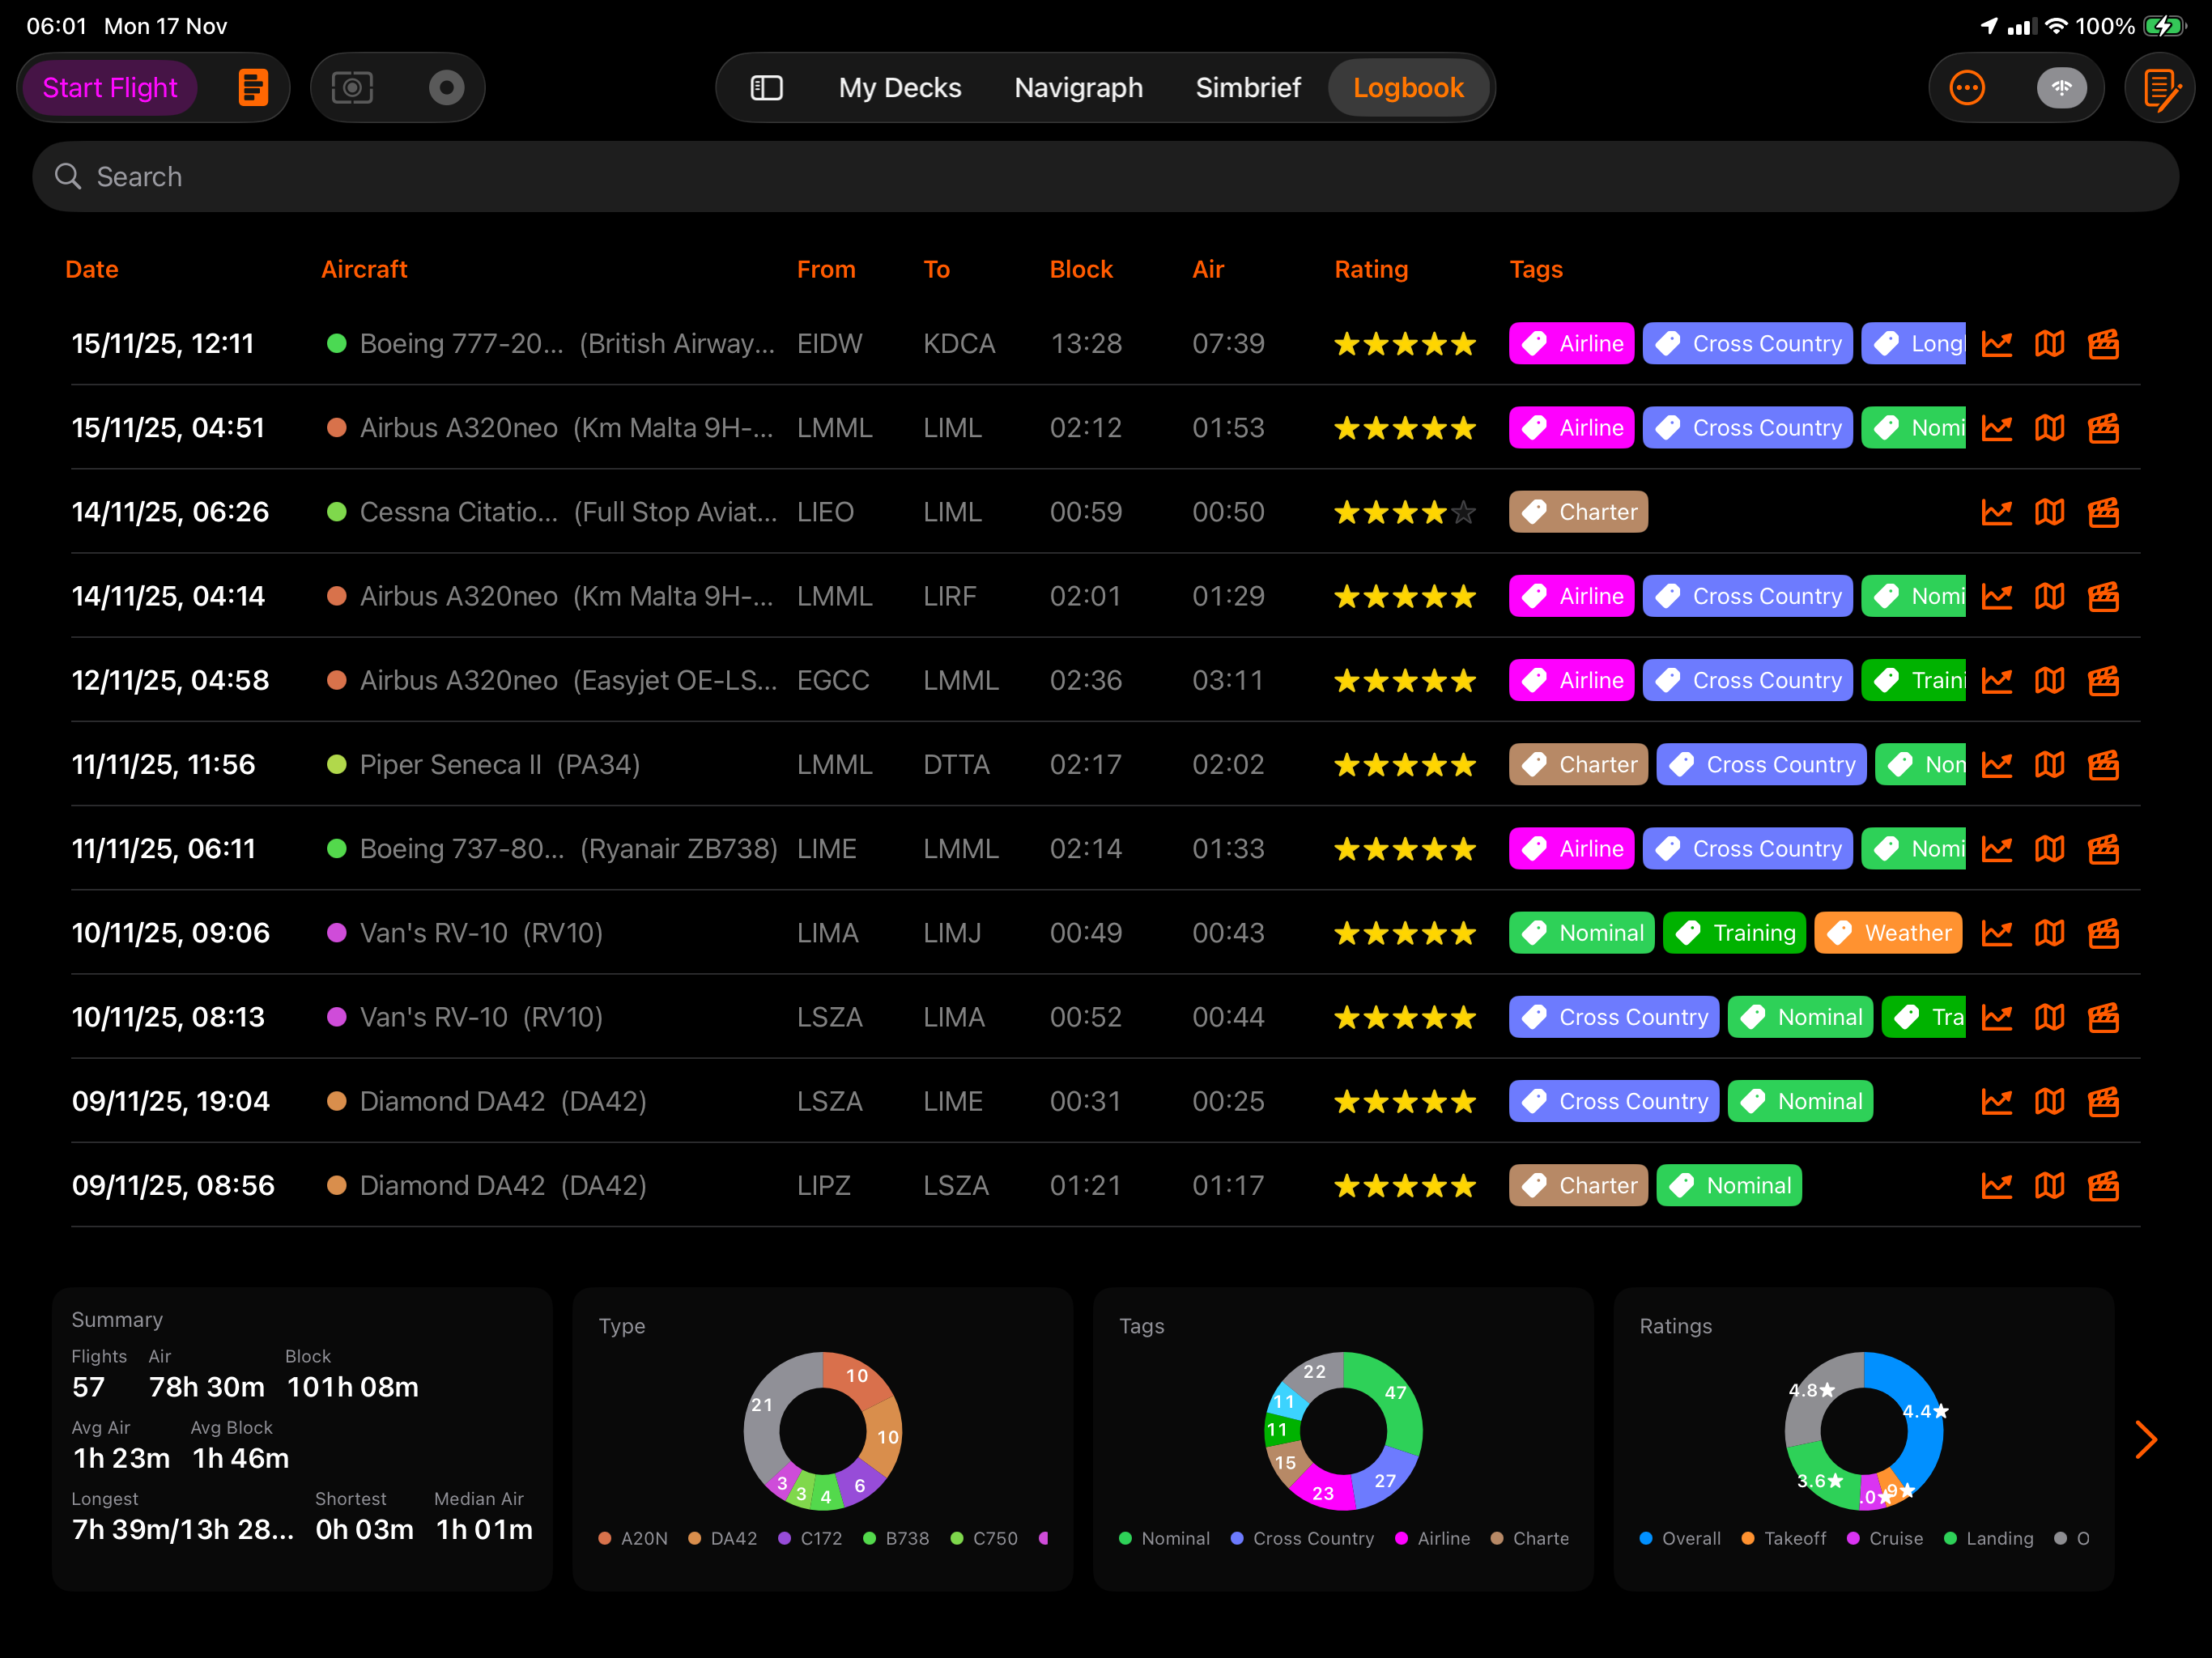This screenshot has height=1658, width=2212.
Task: Open map icon for LSZA to LIME flight
Action: click(x=2049, y=1101)
